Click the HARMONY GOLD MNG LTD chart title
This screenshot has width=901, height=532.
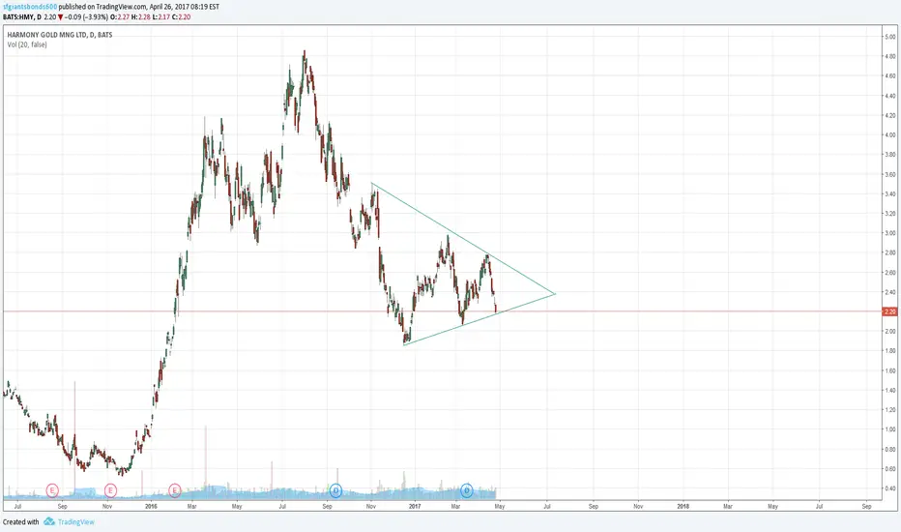click(x=60, y=35)
